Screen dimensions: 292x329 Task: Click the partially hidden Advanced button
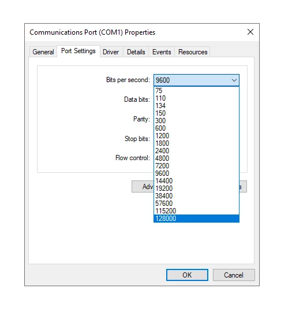(x=143, y=187)
